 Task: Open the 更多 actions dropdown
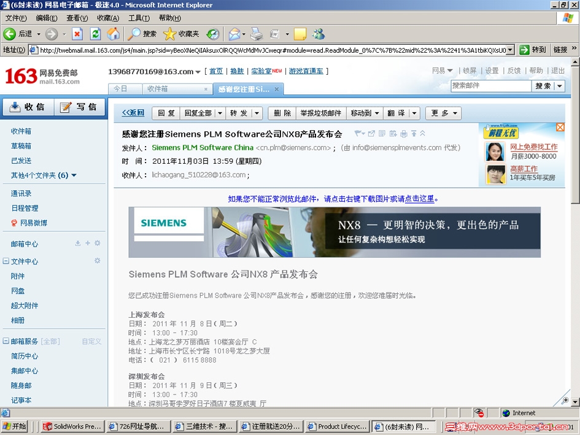coord(444,113)
